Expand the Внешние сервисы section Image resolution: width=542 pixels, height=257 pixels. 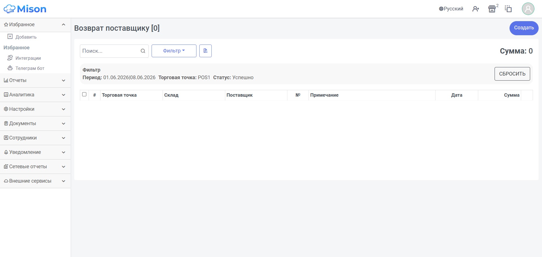pyautogui.click(x=35, y=181)
